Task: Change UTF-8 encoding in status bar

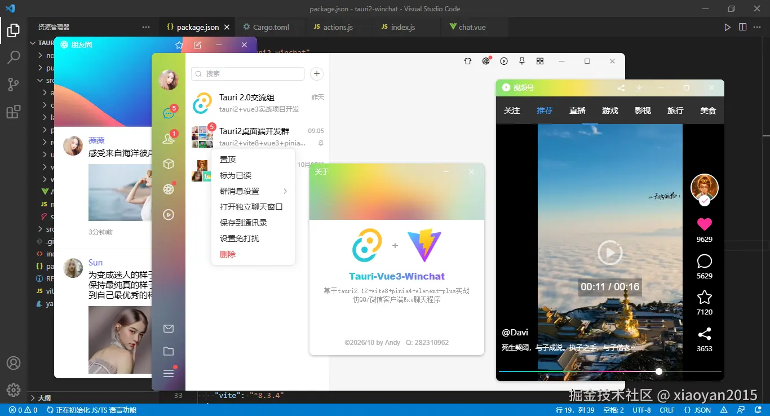Action: (641, 410)
